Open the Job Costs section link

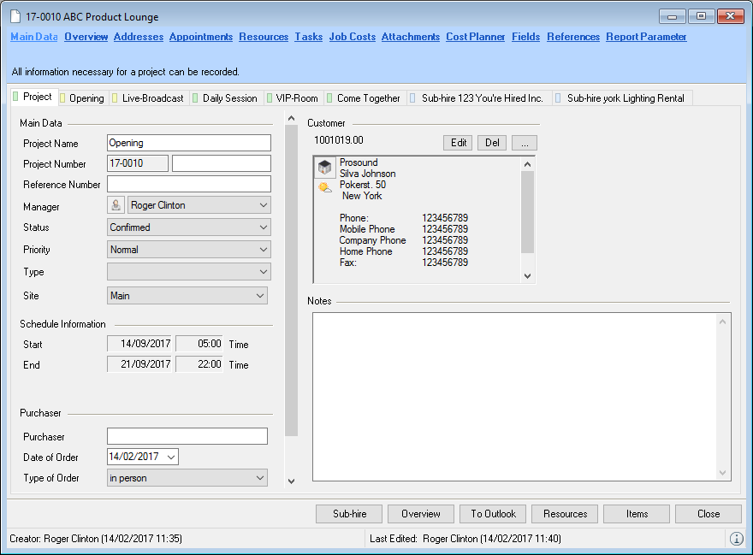(352, 37)
